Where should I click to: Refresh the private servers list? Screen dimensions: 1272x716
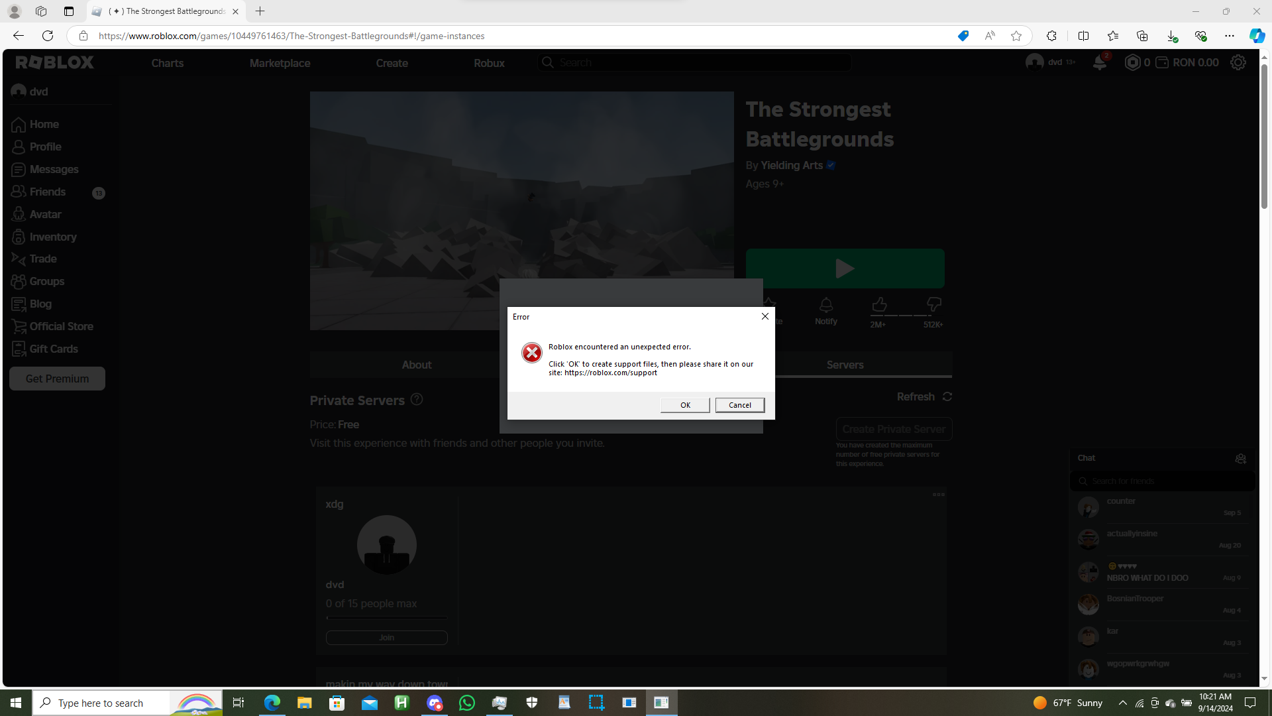click(924, 396)
